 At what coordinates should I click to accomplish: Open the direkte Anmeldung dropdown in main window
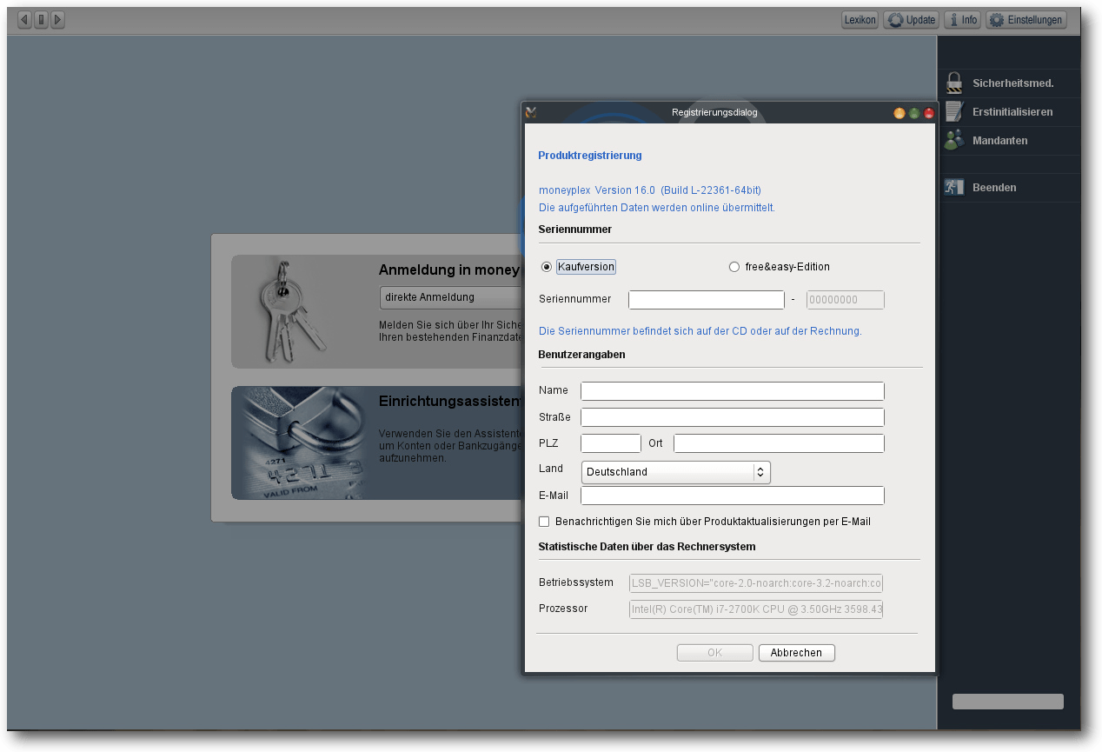(450, 297)
